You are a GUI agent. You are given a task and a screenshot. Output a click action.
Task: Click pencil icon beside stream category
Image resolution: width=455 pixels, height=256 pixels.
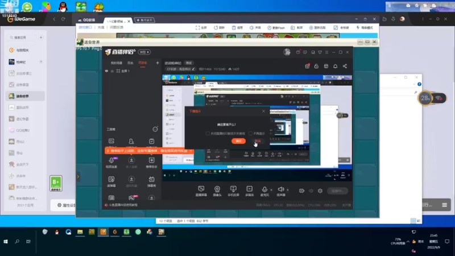193,69
